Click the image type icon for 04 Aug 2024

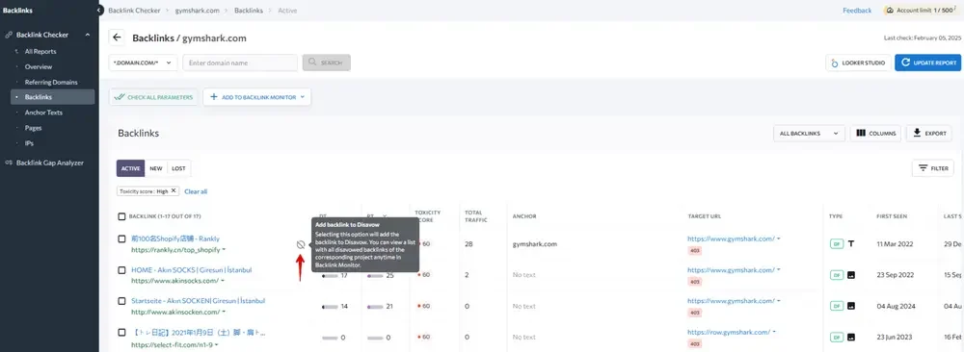click(851, 306)
